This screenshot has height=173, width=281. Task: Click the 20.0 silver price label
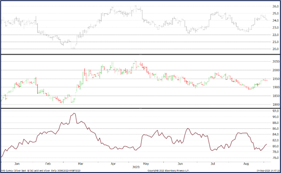(x=275, y=49)
